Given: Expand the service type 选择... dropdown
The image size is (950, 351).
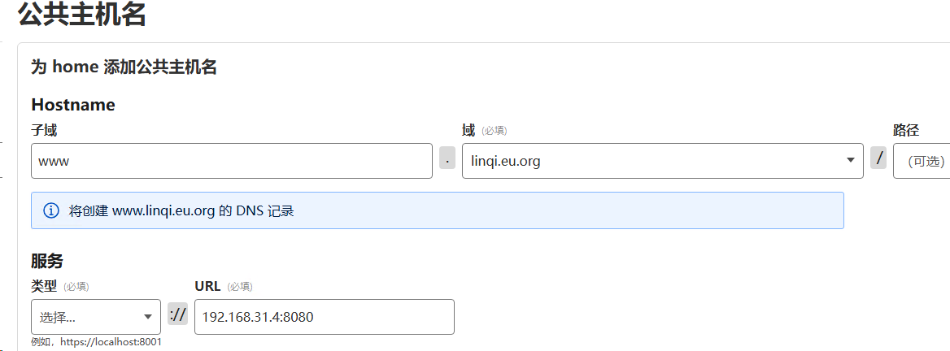Looking at the screenshot, I should click(95, 317).
